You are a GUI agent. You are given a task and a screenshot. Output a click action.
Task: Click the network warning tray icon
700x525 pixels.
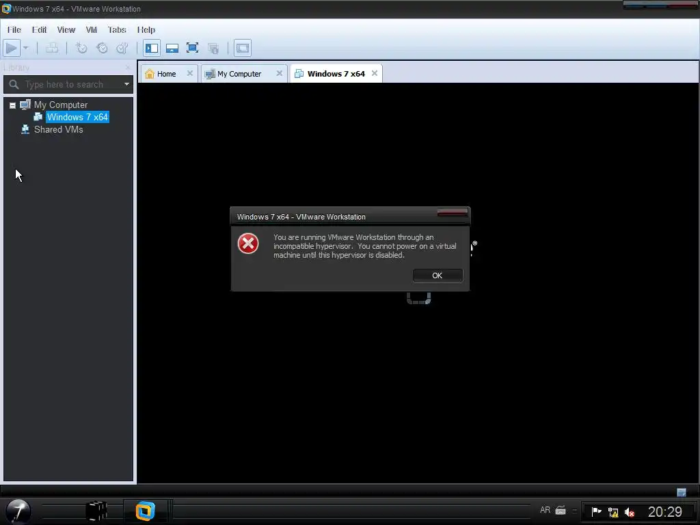click(x=613, y=512)
